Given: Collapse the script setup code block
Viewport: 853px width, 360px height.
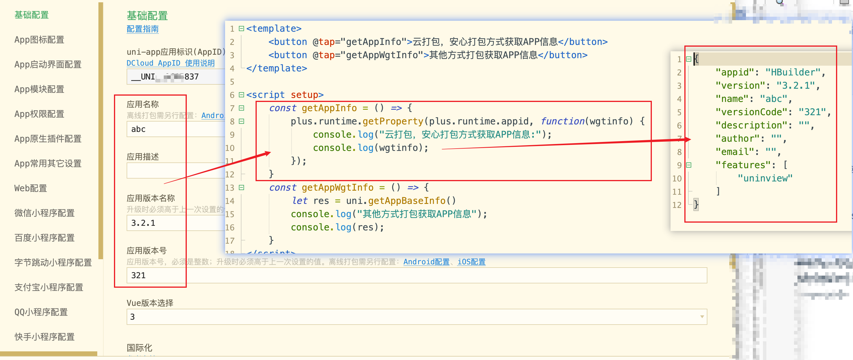Looking at the screenshot, I should click(241, 95).
